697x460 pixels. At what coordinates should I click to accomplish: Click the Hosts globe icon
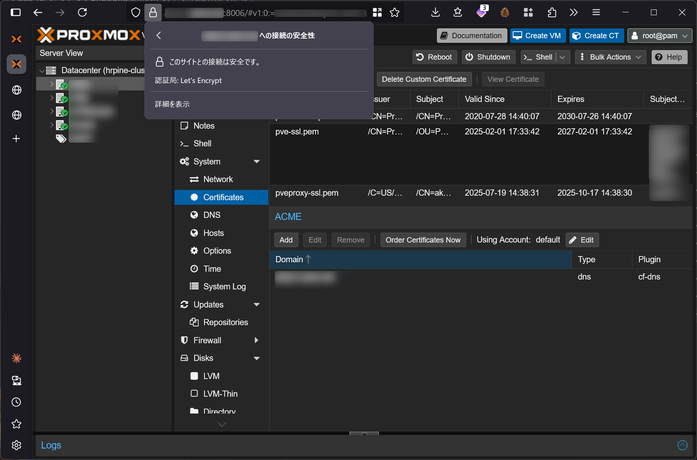coord(194,233)
